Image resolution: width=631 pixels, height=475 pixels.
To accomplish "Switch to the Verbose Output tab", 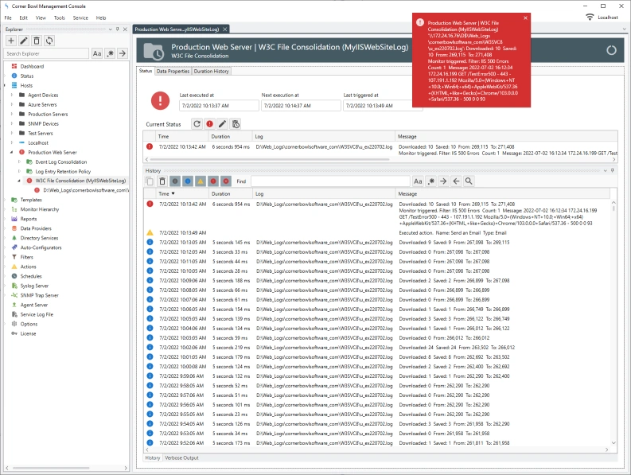I will 182,457.
